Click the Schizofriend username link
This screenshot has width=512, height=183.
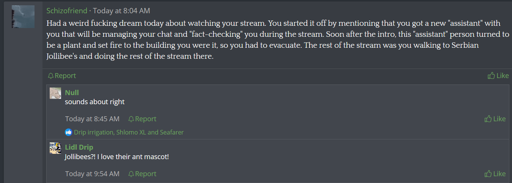click(x=67, y=11)
